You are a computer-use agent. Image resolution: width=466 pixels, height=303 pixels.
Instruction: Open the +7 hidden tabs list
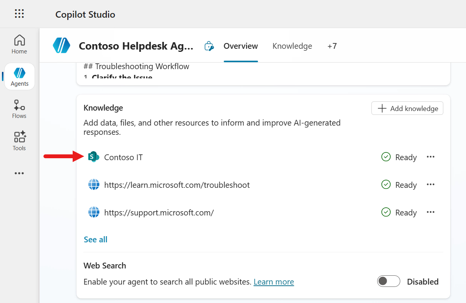332,46
